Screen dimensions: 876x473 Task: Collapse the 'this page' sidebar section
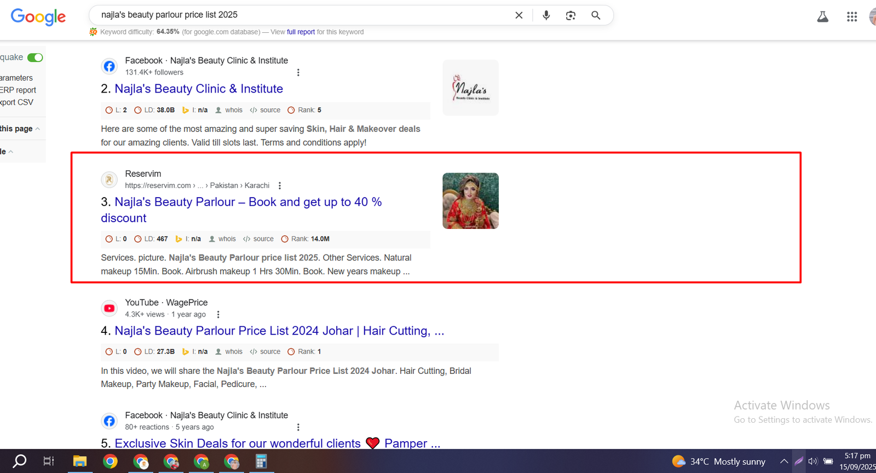pyautogui.click(x=37, y=129)
